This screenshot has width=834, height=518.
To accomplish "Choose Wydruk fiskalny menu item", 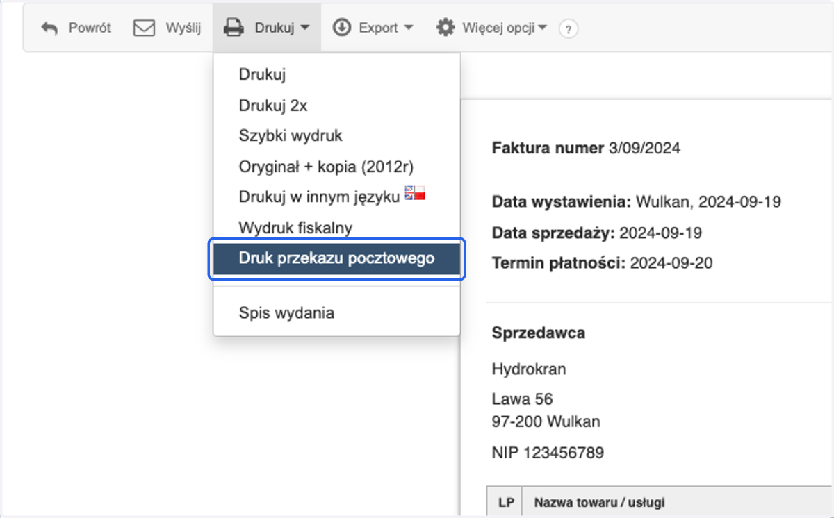I will [x=336, y=228].
